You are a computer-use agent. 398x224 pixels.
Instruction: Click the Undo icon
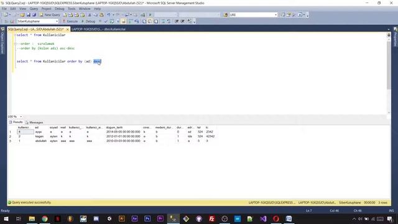pos(109,15)
